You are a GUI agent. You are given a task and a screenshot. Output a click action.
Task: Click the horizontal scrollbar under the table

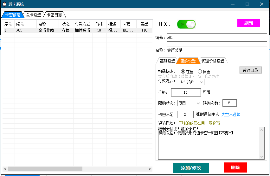pyautogui.click(x=44, y=169)
